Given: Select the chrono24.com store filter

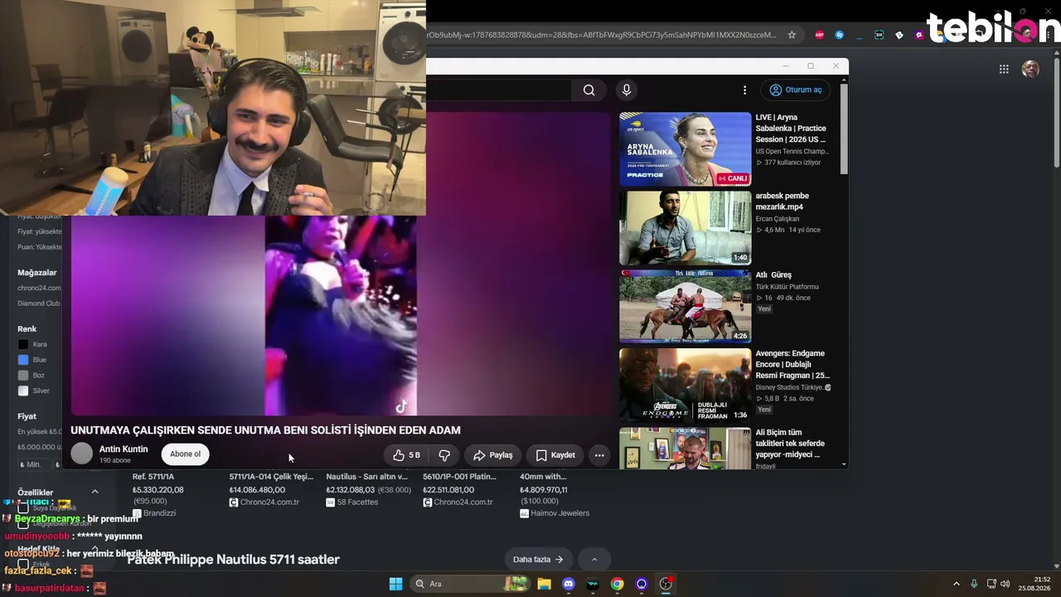Looking at the screenshot, I should [x=40, y=288].
